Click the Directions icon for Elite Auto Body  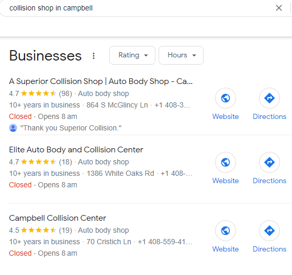(269, 162)
